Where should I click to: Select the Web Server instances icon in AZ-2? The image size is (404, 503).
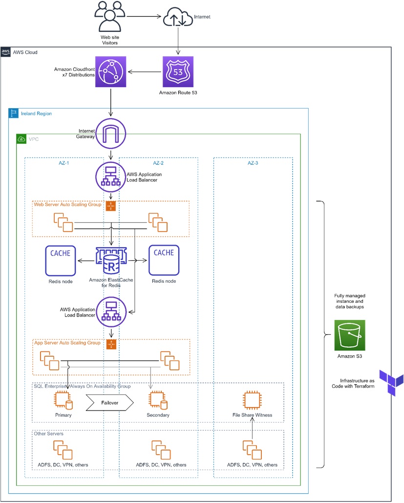point(158,222)
